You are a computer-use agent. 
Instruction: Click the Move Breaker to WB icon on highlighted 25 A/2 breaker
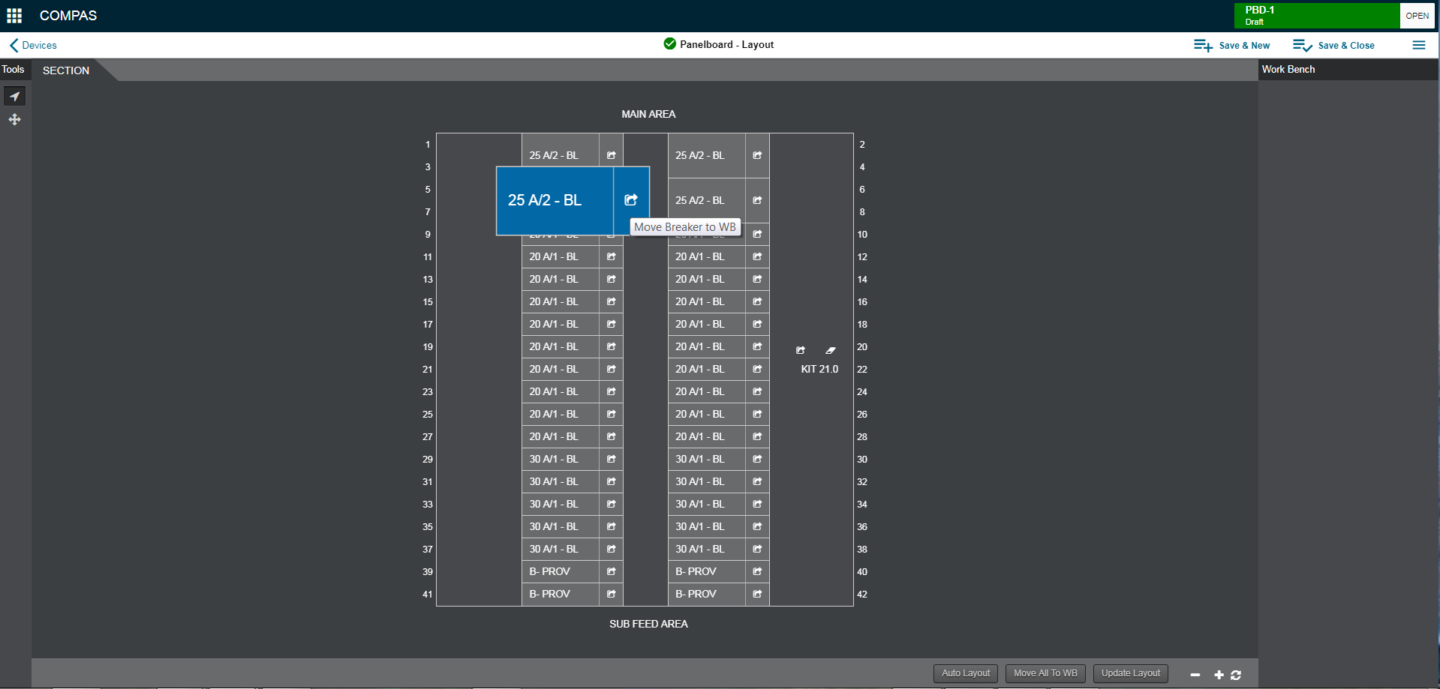tap(630, 200)
